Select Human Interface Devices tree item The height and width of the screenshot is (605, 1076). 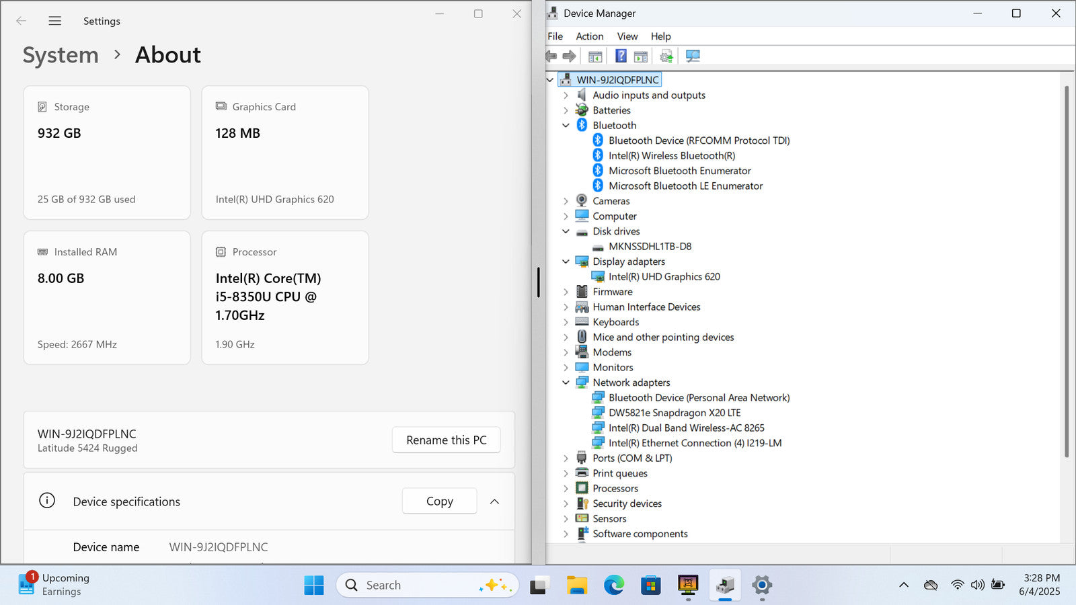pyautogui.click(x=646, y=307)
